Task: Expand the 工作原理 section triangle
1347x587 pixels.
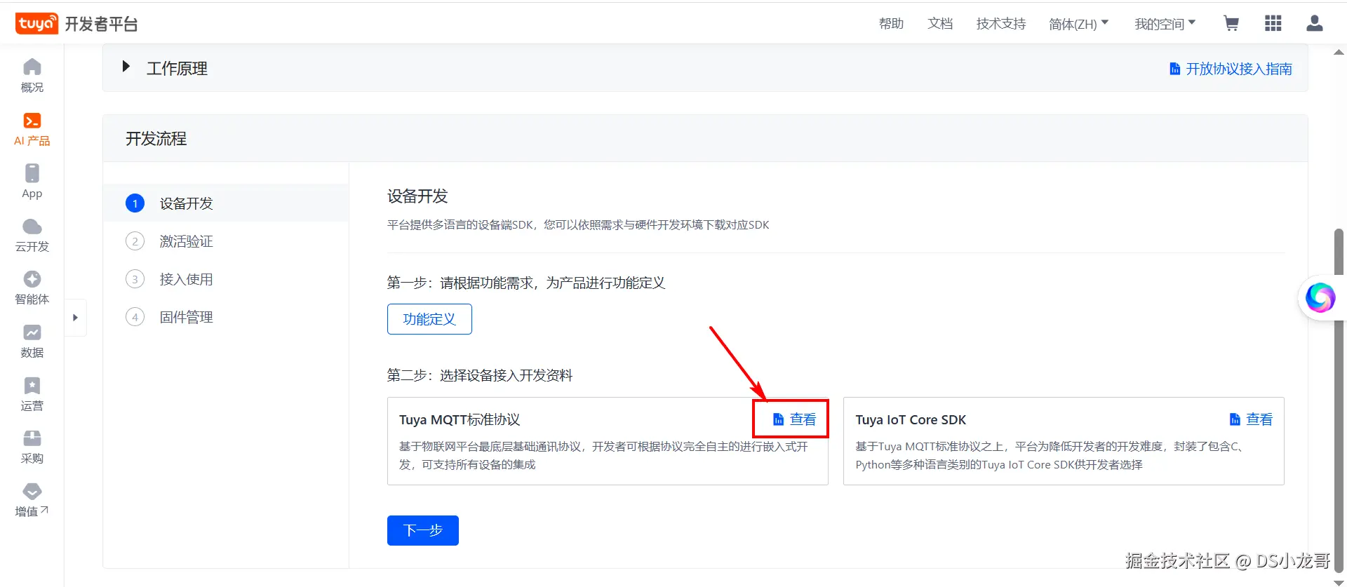Action: 126,67
